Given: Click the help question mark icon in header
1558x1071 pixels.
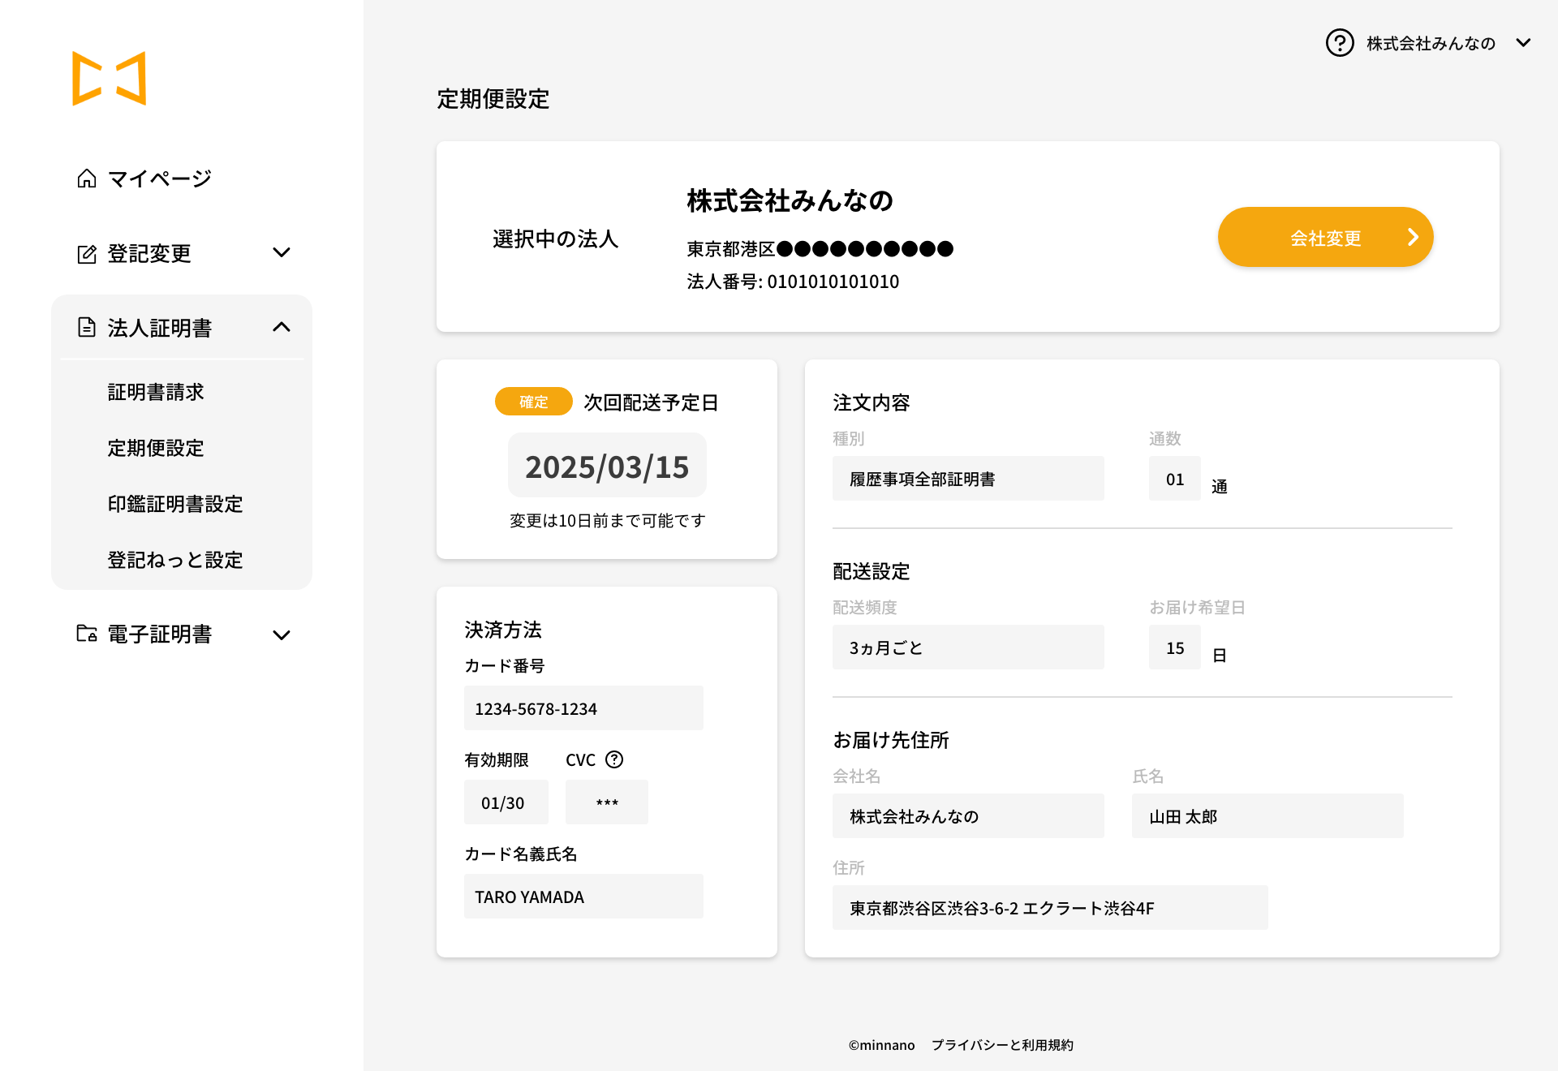Looking at the screenshot, I should pyautogui.click(x=1340, y=43).
